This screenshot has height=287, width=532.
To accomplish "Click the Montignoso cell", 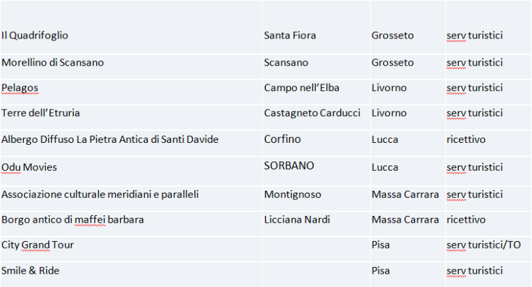I will pos(293,195).
